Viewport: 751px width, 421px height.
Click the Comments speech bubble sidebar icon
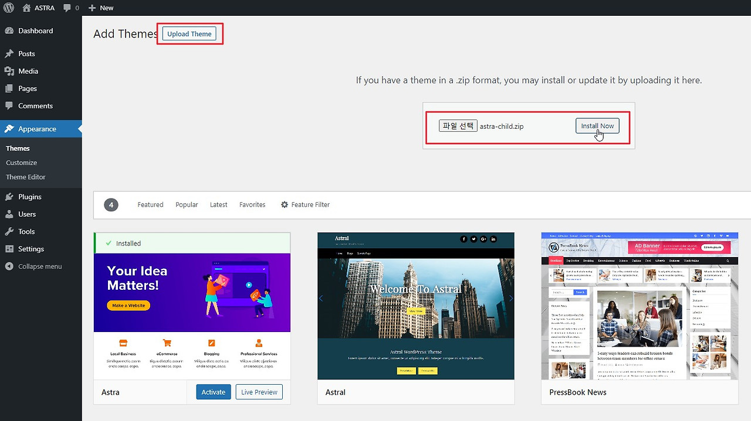coord(9,106)
